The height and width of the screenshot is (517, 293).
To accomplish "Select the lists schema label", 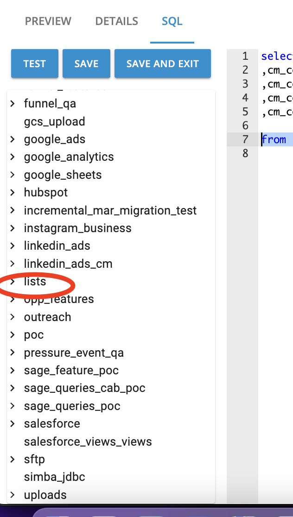I will (35, 282).
